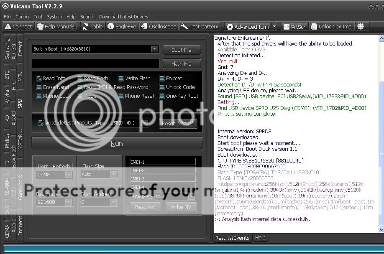Screen dimensions: 384x254
Task: Open the Advanced form gear button
Action: 248,27
